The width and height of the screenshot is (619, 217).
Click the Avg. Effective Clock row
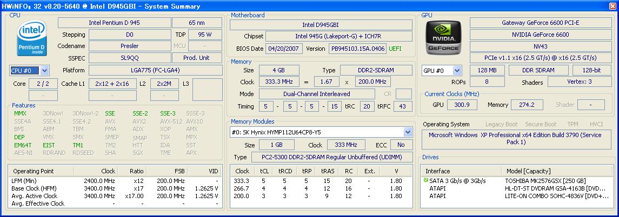click(x=115, y=204)
